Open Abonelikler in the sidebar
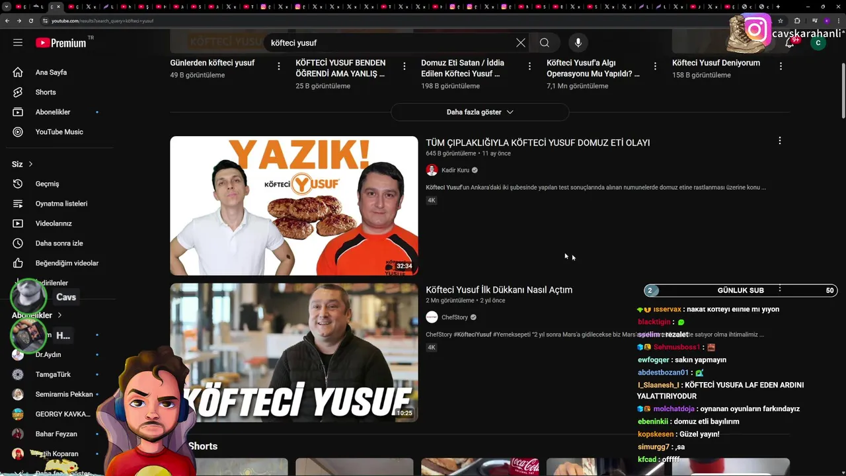Viewport: 846px width, 476px height. [53, 112]
